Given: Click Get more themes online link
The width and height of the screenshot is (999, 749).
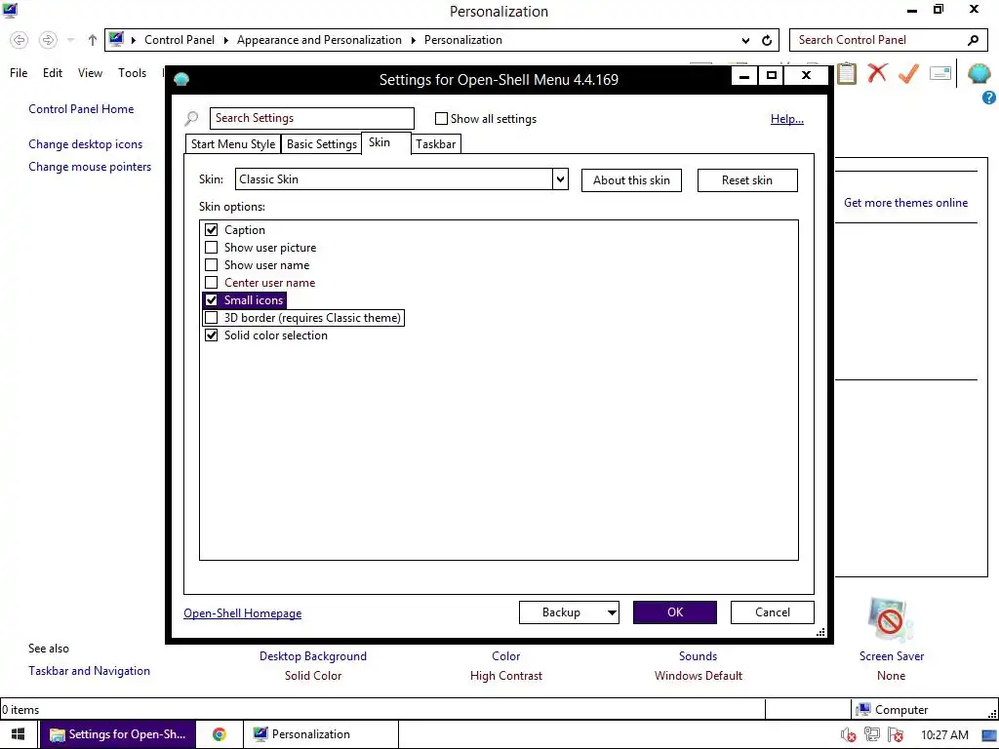Looking at the screenshot, I should pyautogui.click(x=905, y=203).
